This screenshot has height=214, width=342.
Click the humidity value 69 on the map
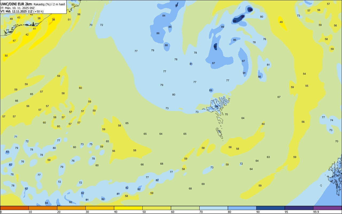click(203, 184)
